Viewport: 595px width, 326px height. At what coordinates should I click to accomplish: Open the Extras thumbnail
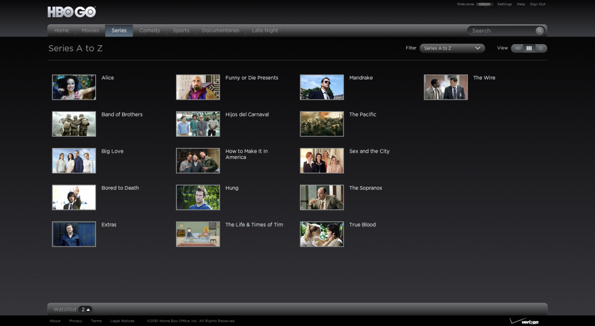[x=74, y=234]
